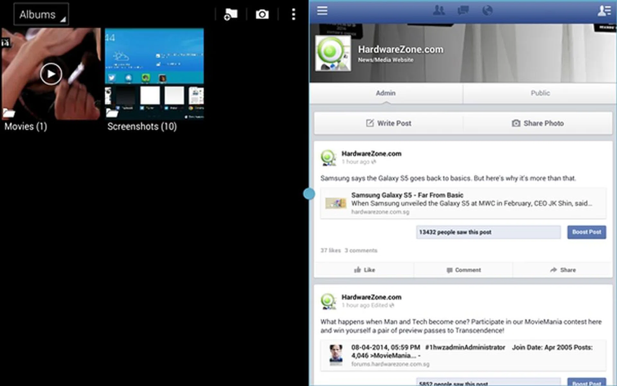
Task: Click the Share Photo button
Action: (x=538, y=123)
